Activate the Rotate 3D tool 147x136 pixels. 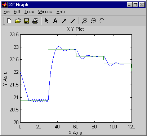click(x=102, y=21)
